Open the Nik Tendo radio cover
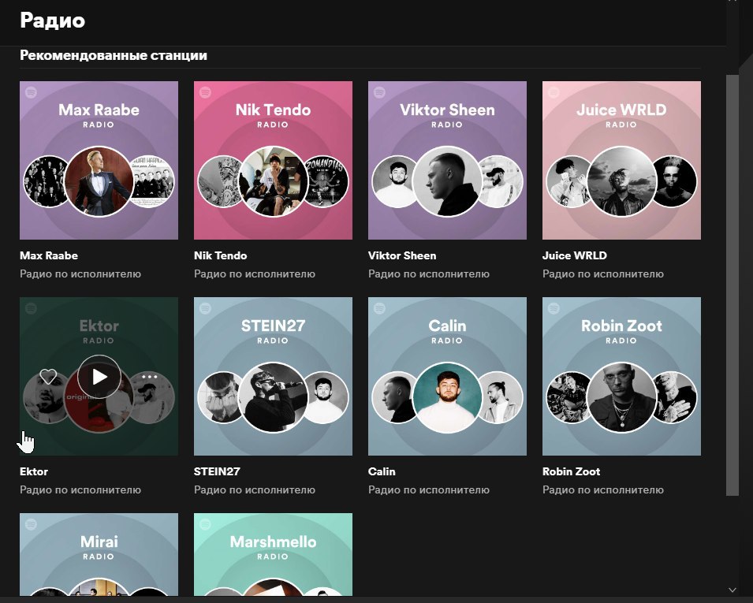The height and width of the screenshot is (603, 753). (274, 160)
